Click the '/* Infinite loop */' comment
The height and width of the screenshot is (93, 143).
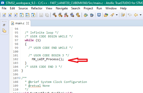coord(42,33)
